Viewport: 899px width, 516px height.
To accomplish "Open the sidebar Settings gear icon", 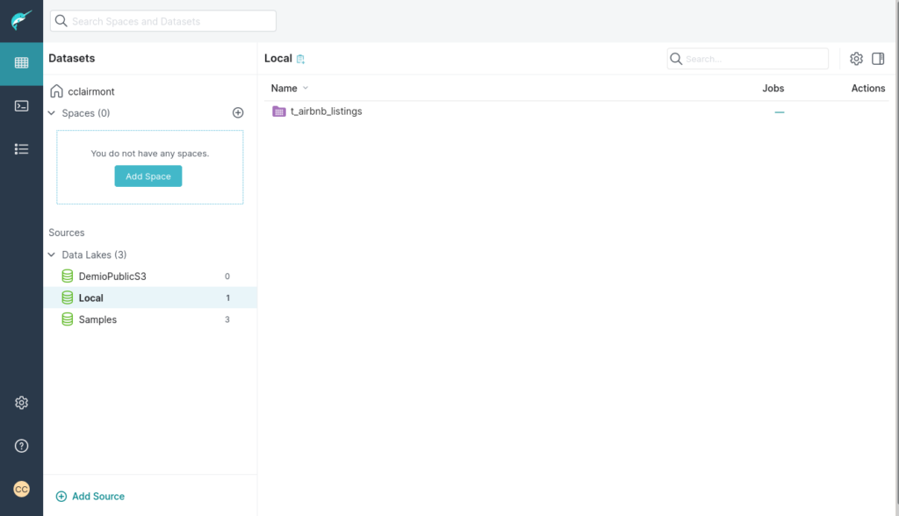I will (21, 403).
